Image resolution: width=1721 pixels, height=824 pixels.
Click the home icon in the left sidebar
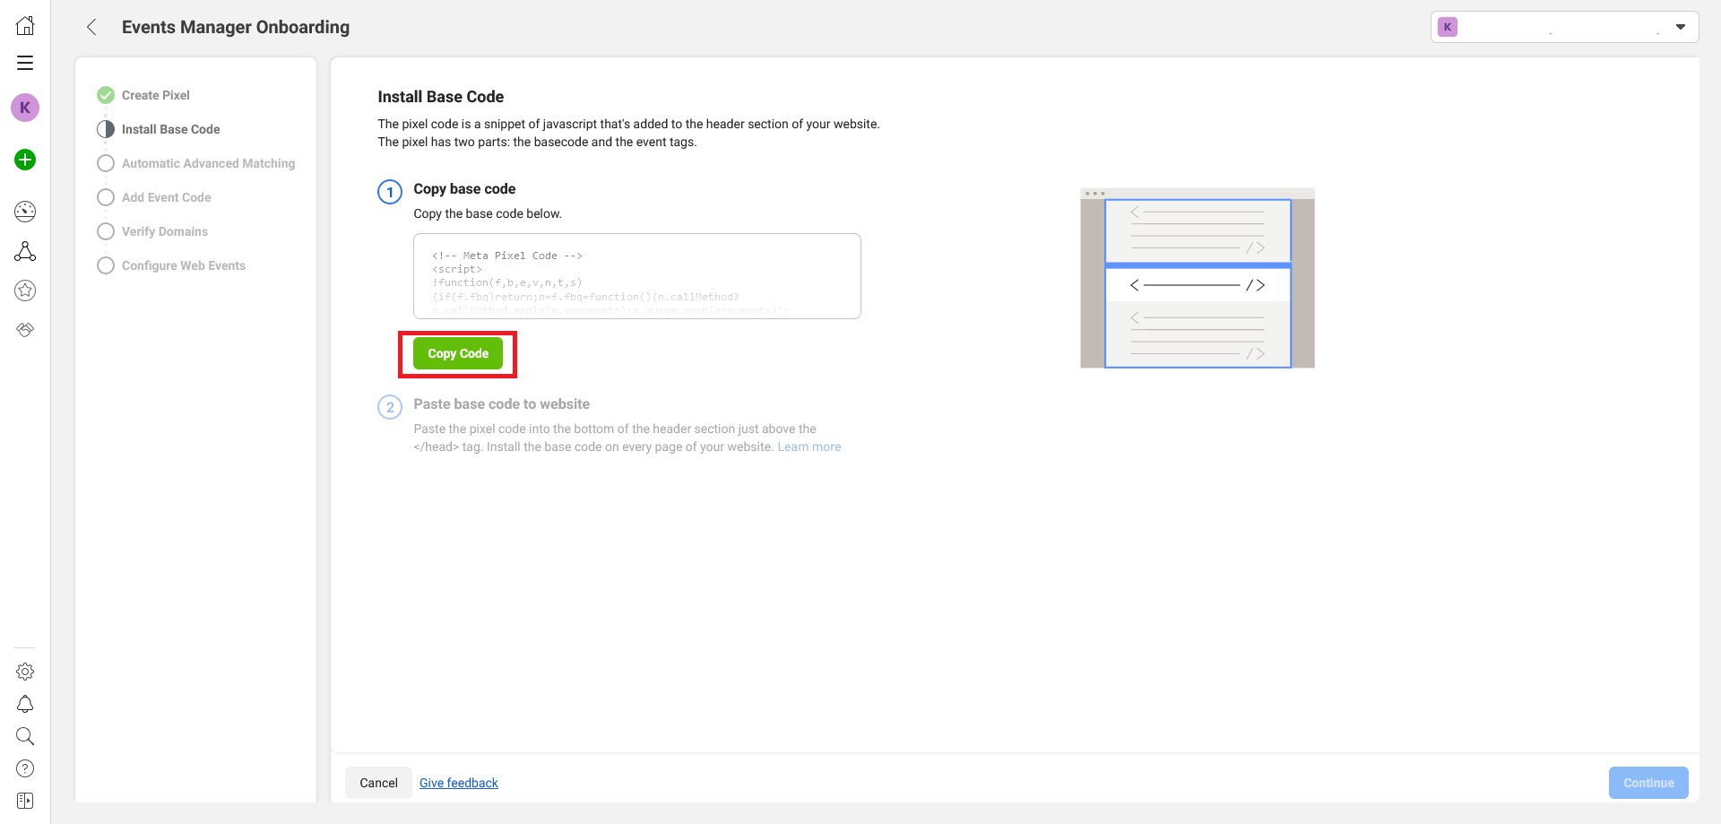(x=25, y=26)
